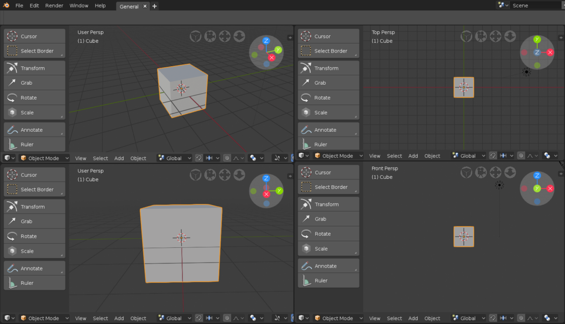Image resolution: width=565 pixels, height=324 pixels.
Task: Click red X axis on top-left navigation gizmo
Action: pos(271,57)
